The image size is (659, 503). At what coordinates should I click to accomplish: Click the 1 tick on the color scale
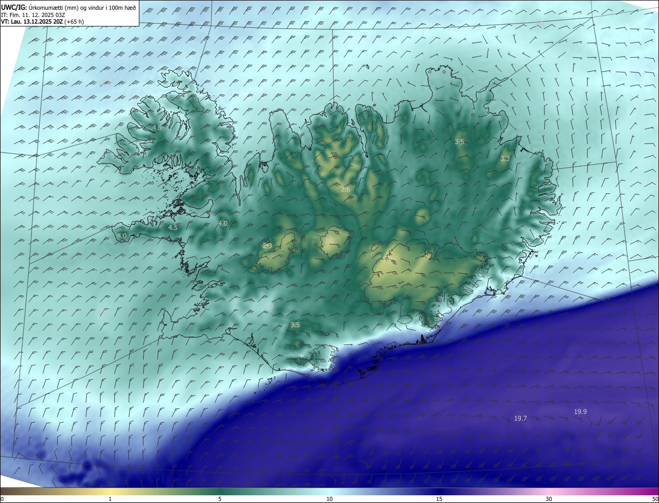(110, 499)
